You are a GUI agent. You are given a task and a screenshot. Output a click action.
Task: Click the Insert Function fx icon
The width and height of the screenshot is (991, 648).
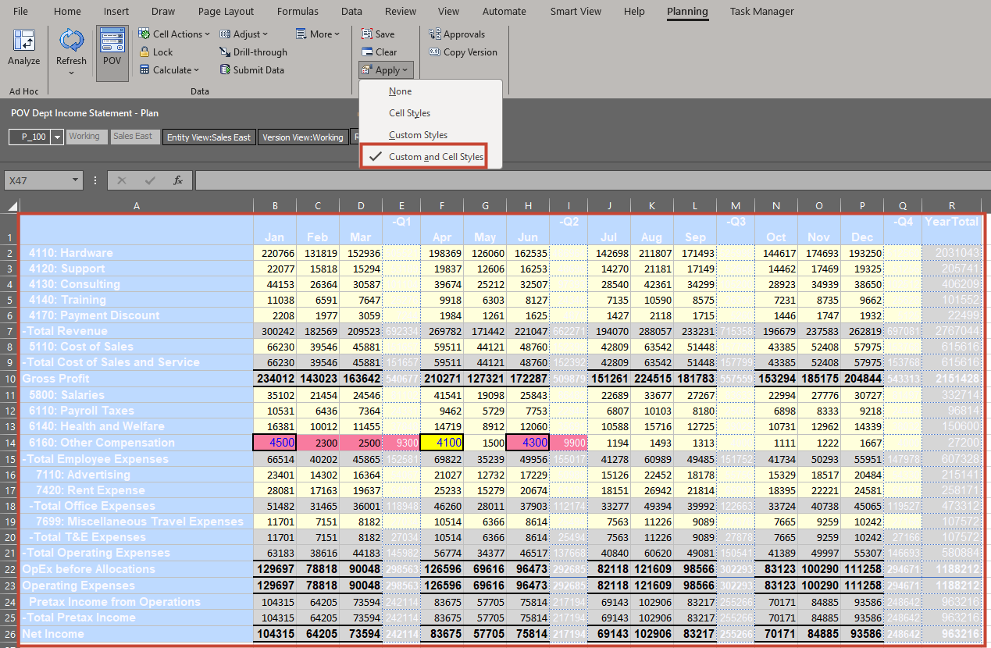pos(177,180)
